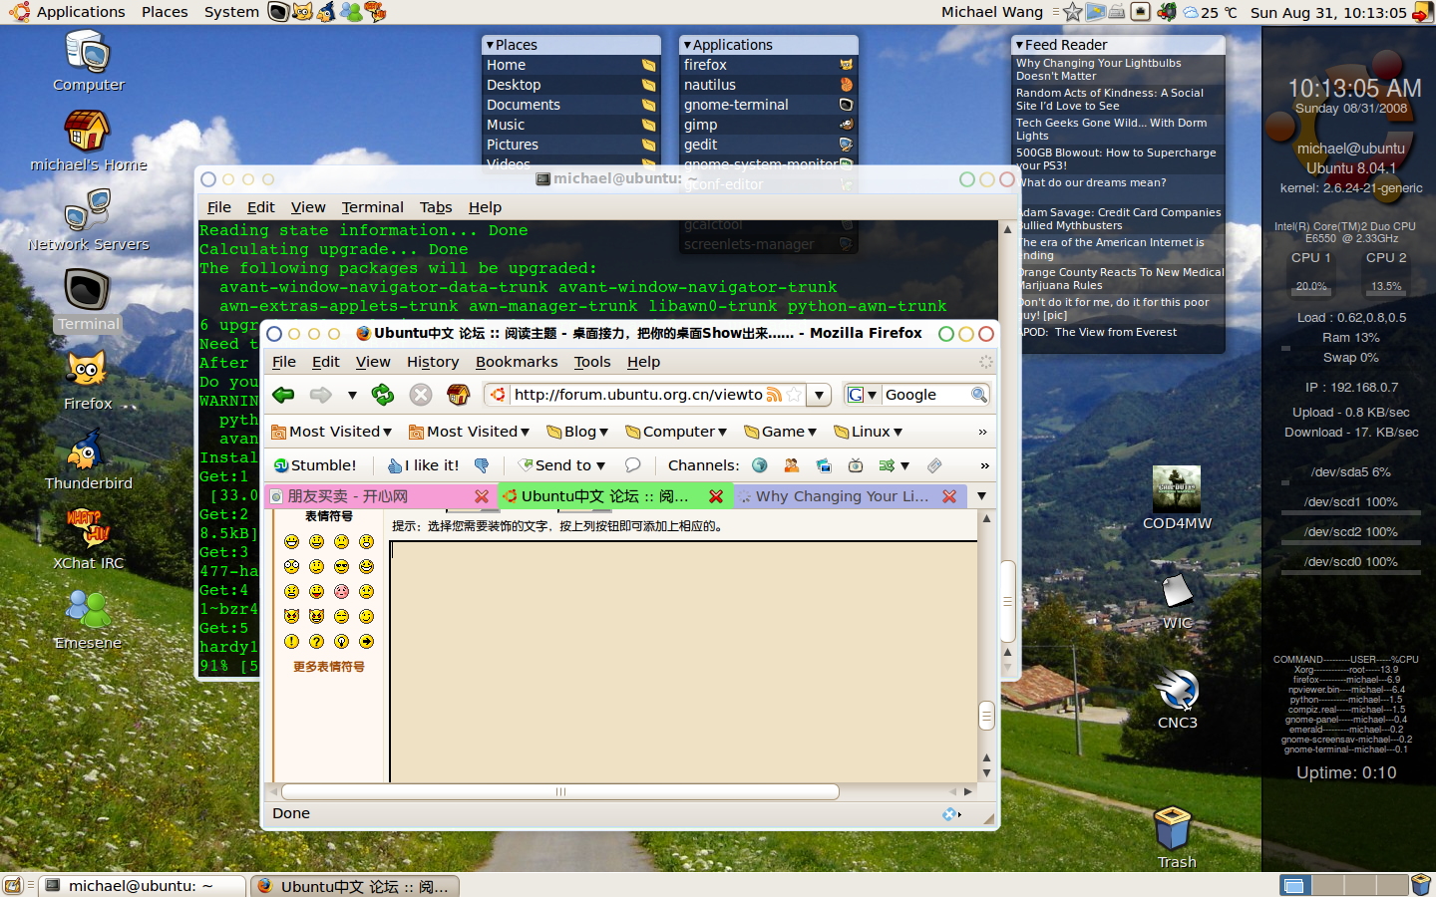Close the Ubuntu中文 论坛 tab
Viewport: 1436px width, 897px height.
(716, 496)
